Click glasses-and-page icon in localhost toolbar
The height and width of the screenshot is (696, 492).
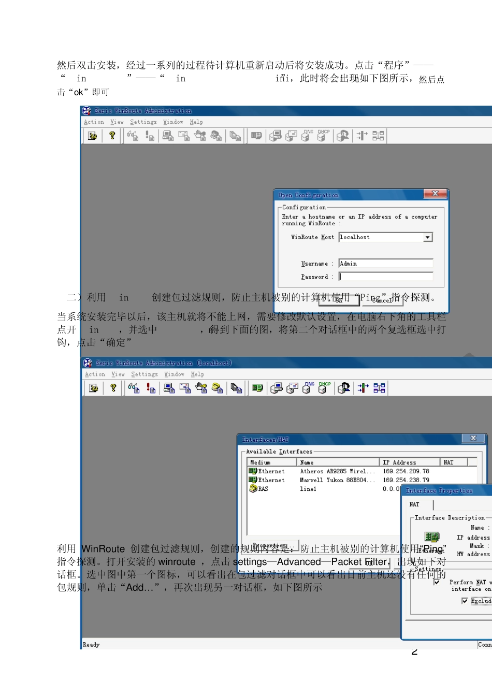tap(134, 388)
